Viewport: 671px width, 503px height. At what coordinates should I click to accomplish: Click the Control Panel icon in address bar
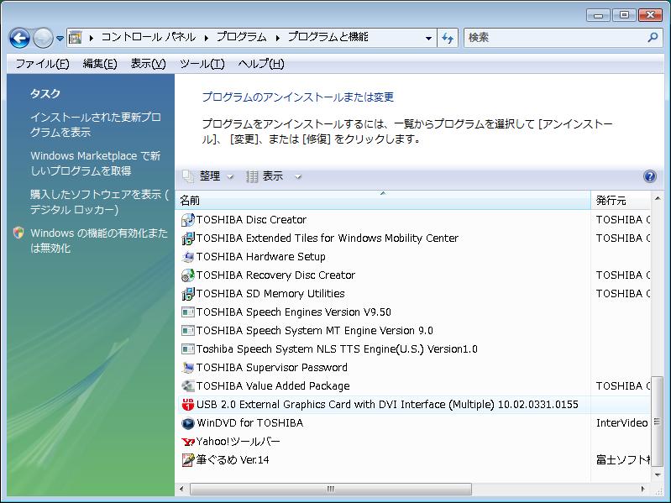point(76,38)
